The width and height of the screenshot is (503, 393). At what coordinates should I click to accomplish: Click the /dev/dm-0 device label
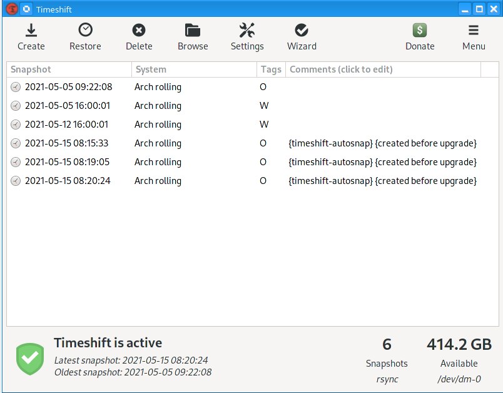coord(459,379)
